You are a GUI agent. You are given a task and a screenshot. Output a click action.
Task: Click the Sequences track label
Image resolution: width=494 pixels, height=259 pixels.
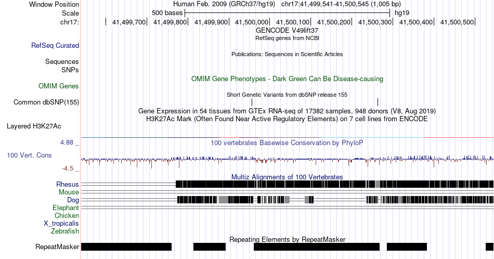[62, 61]
